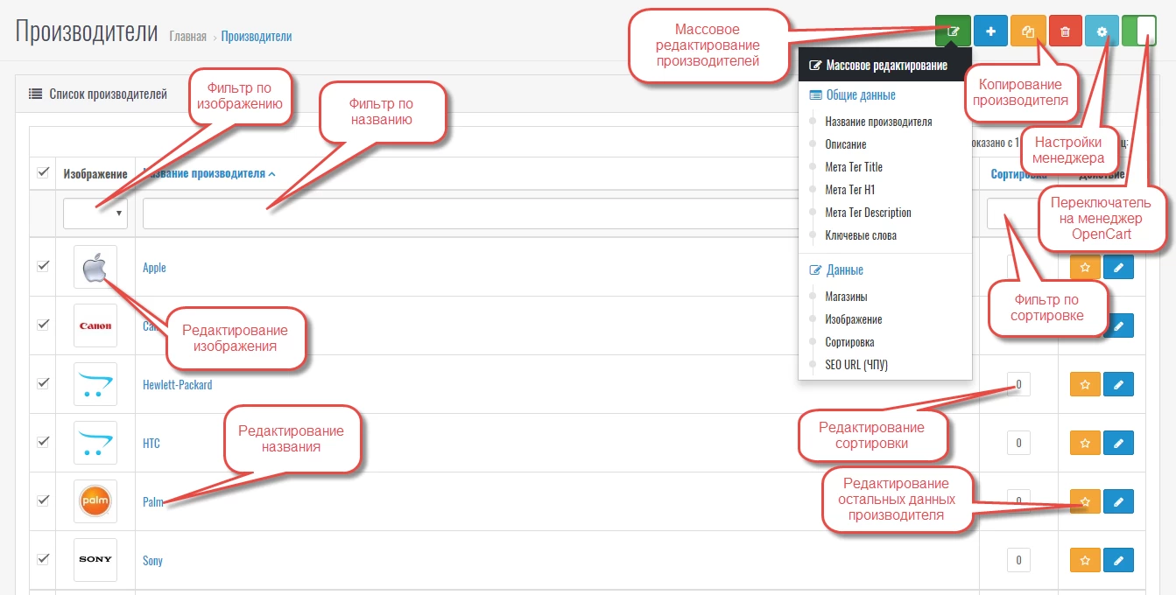Select 'Ключевые слова' menu item
The width and height of the screenshot is (1176, 595).
point(861,235)
